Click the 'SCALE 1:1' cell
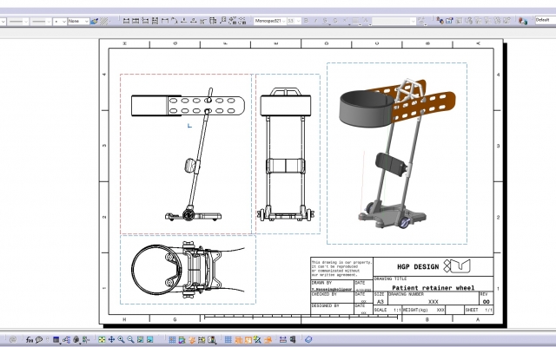The image size is (556, 347). pyautogui.click(x=387, y=310)
